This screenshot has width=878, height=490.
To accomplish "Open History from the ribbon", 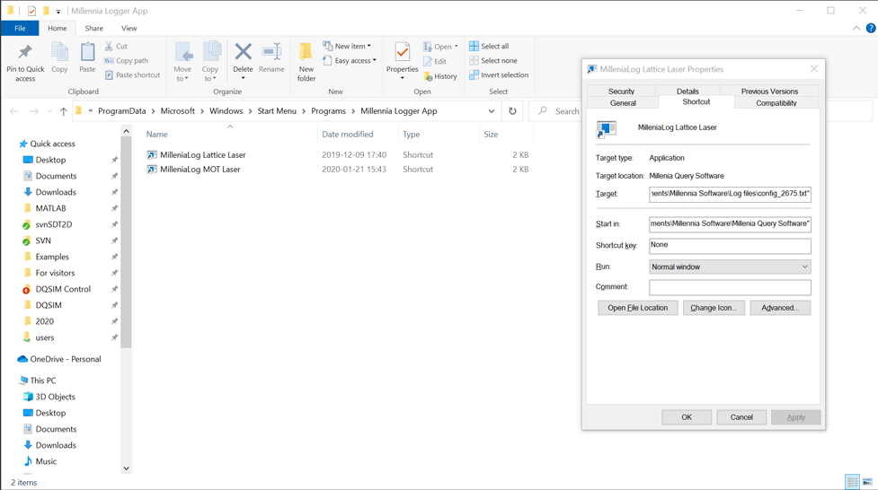I will pos(440,76).
